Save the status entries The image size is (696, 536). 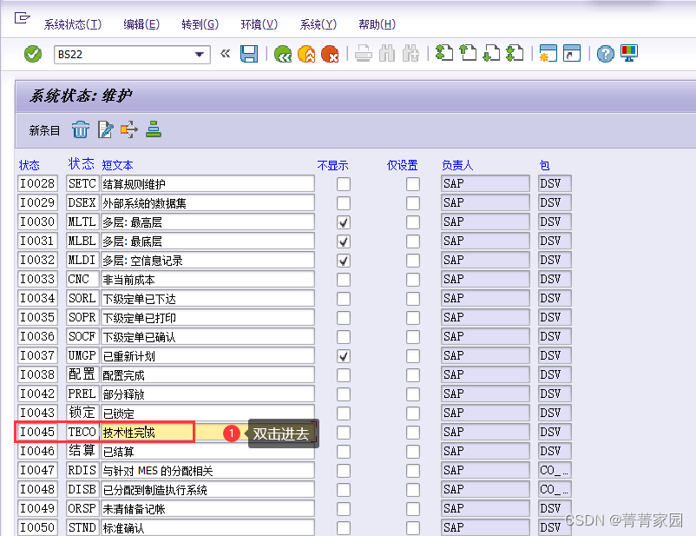point(248,53)
